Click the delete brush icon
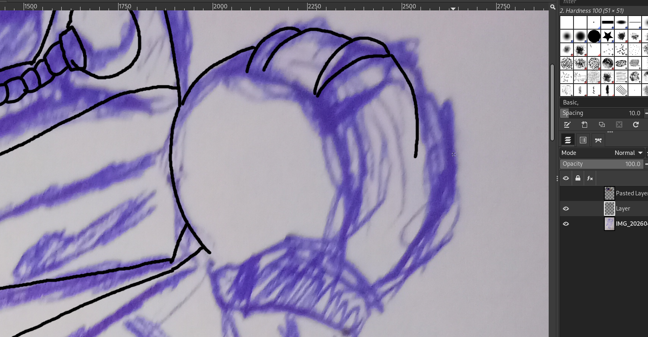Viewport: 648px width, 337px height. pos(619,125)
